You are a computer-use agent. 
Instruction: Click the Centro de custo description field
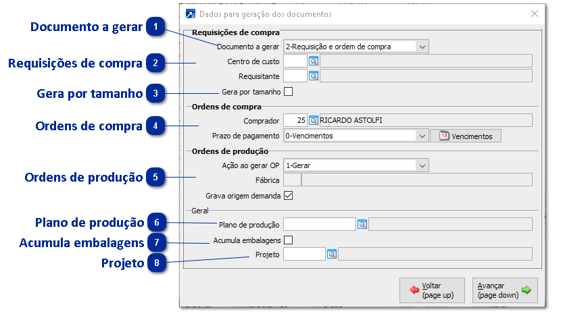(426, 61)
